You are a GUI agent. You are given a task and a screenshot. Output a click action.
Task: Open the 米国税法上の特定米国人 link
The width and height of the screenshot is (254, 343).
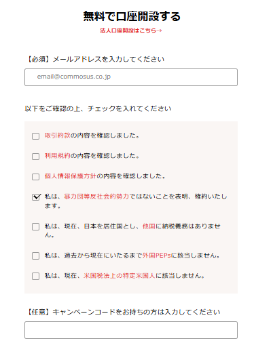tap(120, 276)
